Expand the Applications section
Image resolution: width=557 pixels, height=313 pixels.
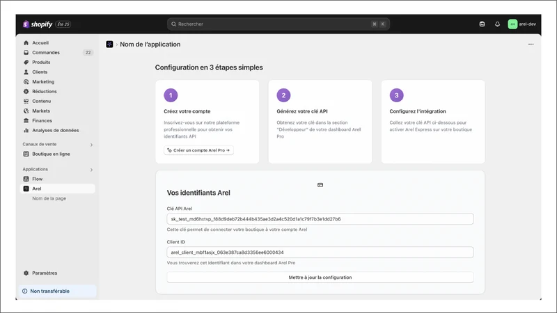[x=91, y=170]
